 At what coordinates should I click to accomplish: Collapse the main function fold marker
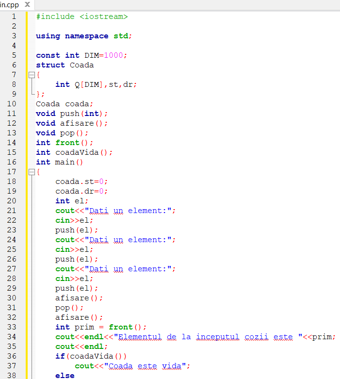click(x=32, y=172)
